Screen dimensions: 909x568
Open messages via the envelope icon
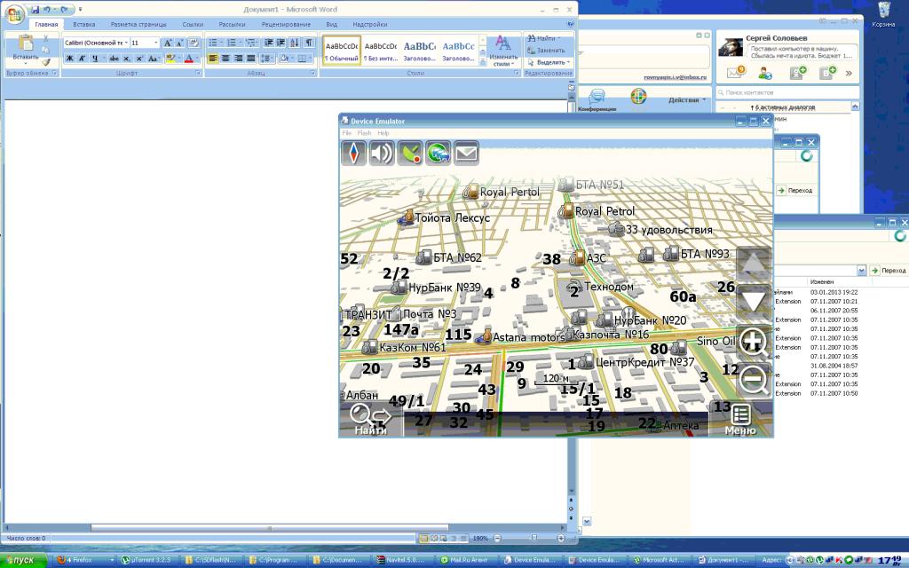[466, 154]
